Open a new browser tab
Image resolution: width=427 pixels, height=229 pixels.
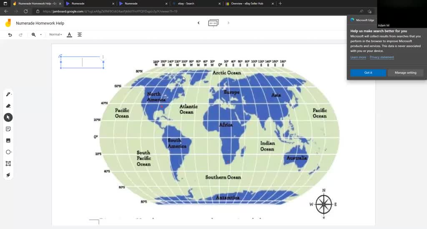280,3
